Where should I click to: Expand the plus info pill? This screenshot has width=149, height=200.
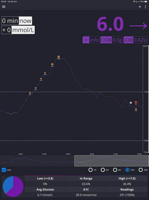pyautogui.click(x=91, y=40)
